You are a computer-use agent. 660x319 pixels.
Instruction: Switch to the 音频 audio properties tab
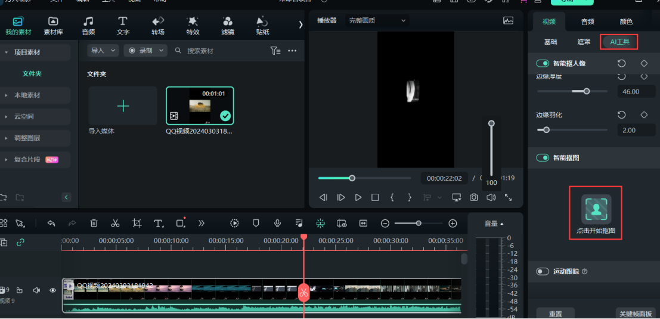pyautogui.click(x=587, y=21)
